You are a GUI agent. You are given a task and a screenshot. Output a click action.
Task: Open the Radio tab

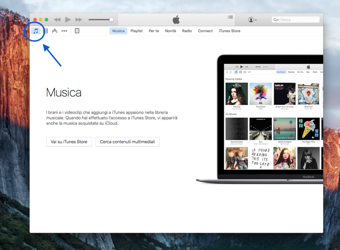[187, 31]
